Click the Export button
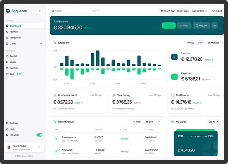The image size is (228, 164). 217,11
